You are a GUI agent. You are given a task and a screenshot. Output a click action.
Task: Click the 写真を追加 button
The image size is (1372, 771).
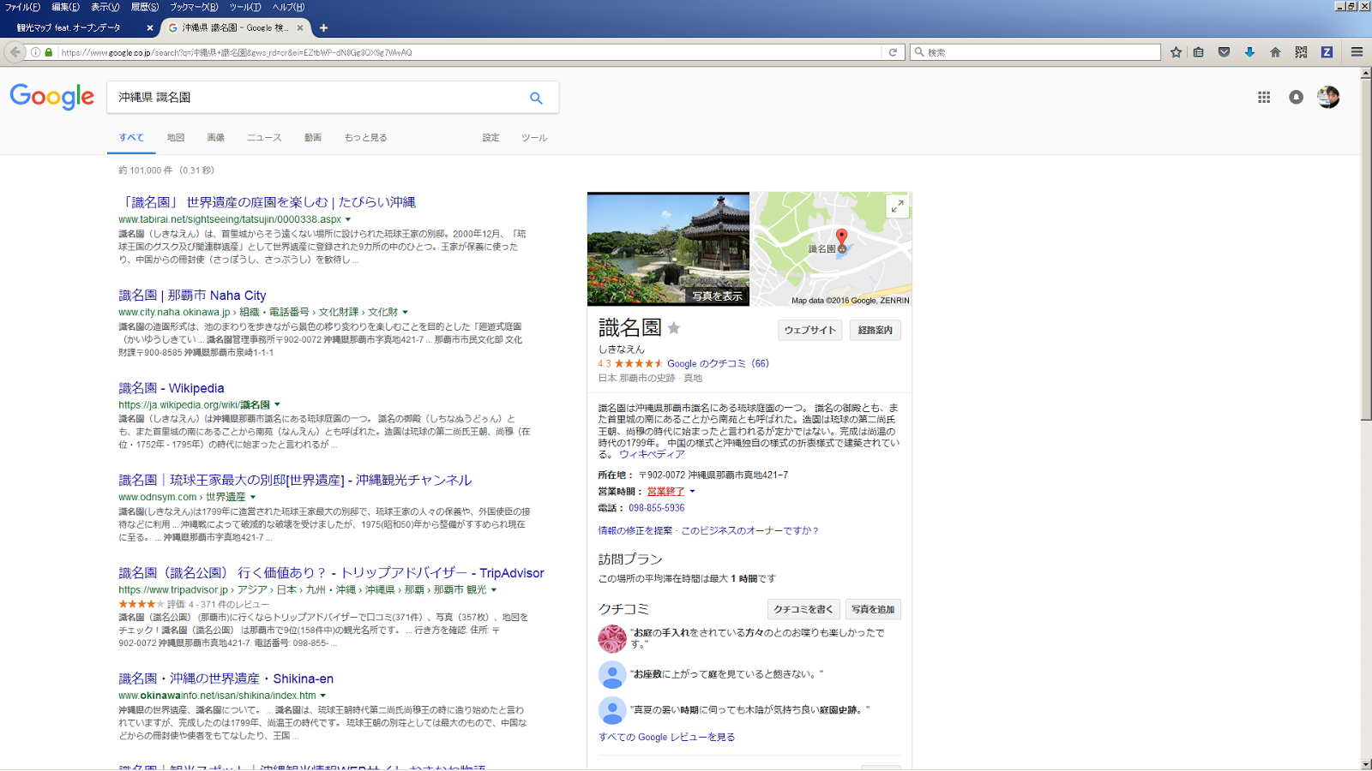(873, 609)
